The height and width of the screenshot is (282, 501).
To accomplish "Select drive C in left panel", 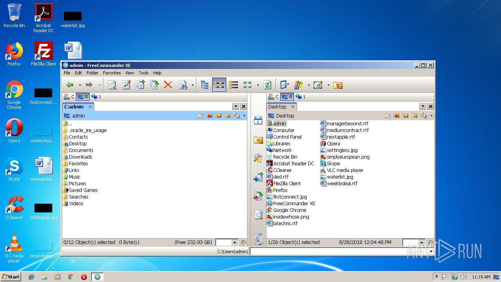I will [69, 97].
